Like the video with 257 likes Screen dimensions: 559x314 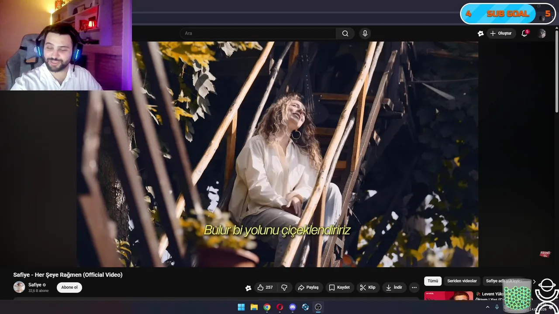[x=265, y=287]
